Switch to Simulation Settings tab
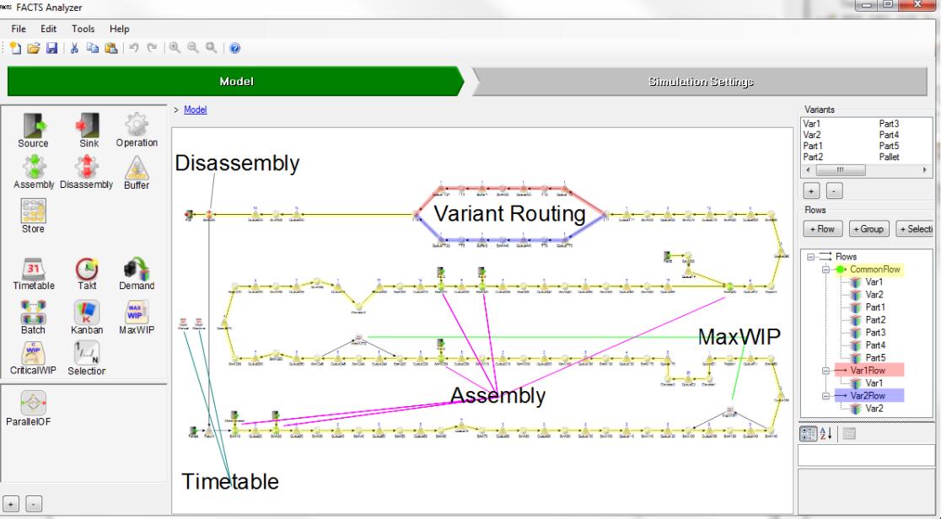Screen dimensions: 941x519 click(701, 82)
